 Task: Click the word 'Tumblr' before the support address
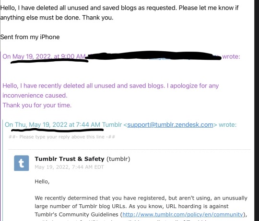point(112,125)
